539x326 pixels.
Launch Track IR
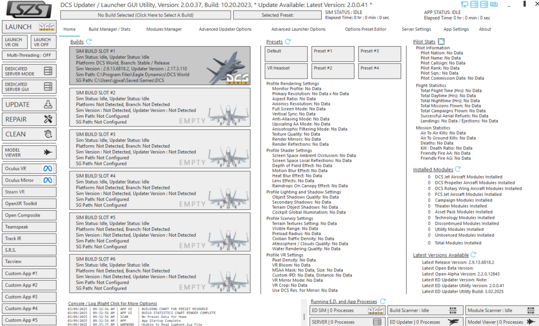(29, 238)
